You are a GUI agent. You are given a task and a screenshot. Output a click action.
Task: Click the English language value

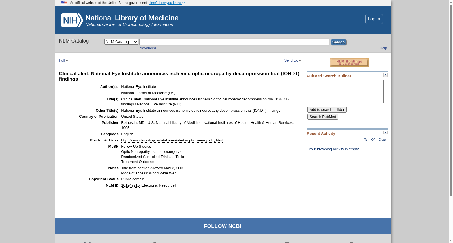point(127,134)
